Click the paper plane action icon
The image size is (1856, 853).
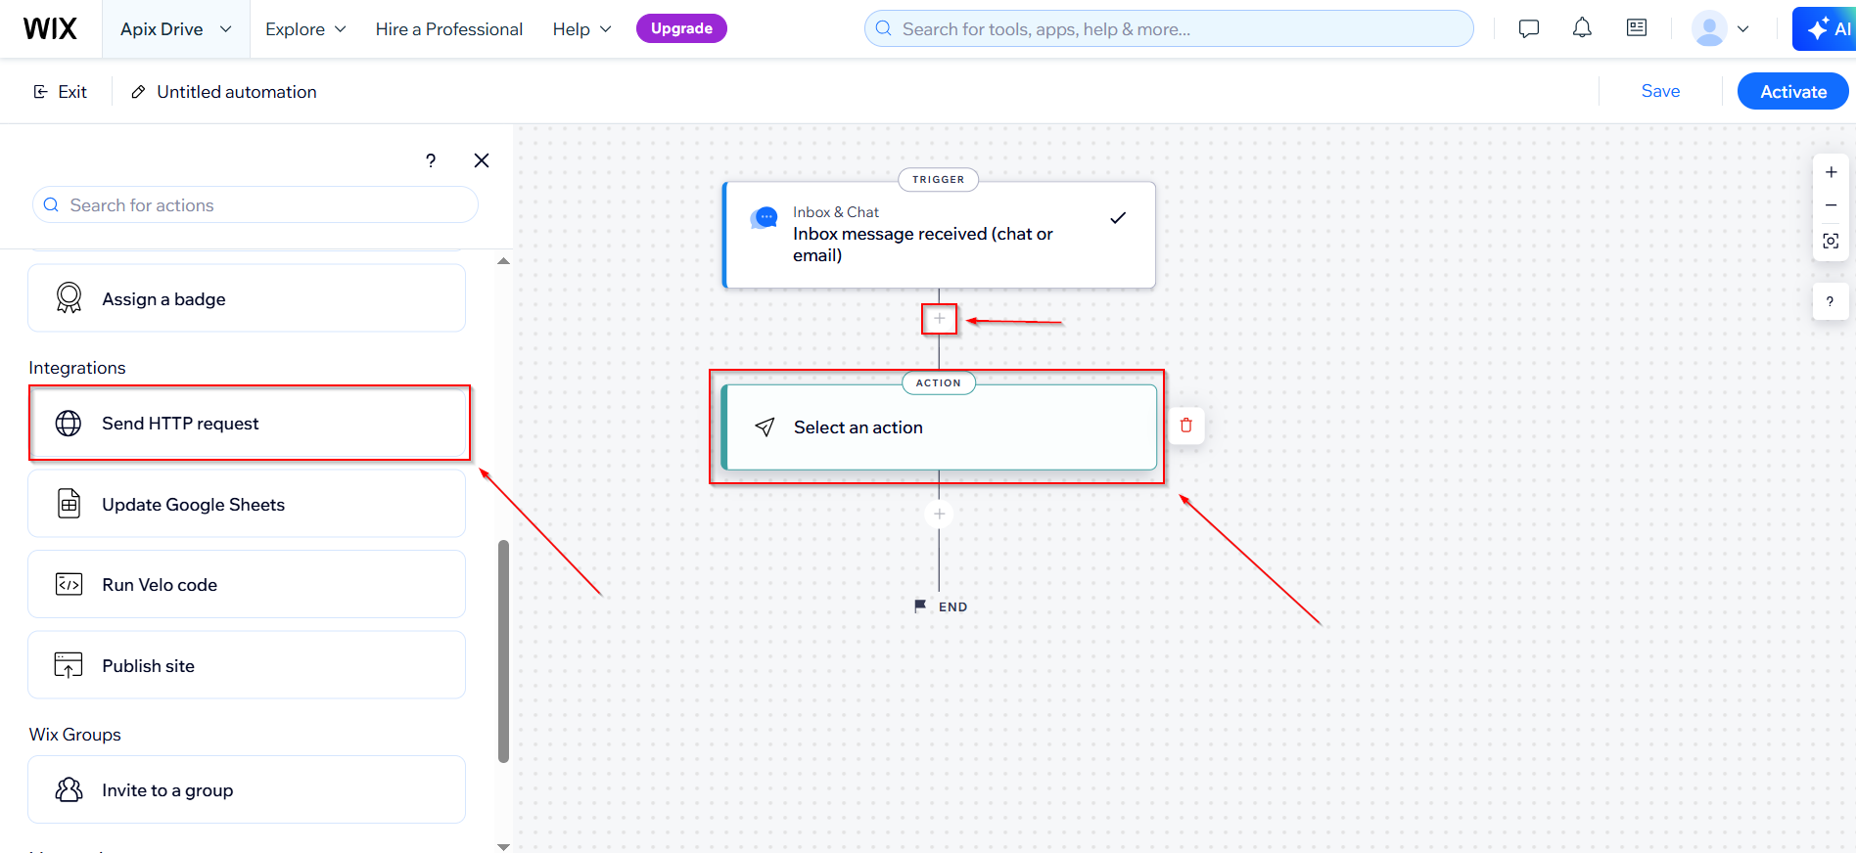pyautogui.click(x=766, y=427)
